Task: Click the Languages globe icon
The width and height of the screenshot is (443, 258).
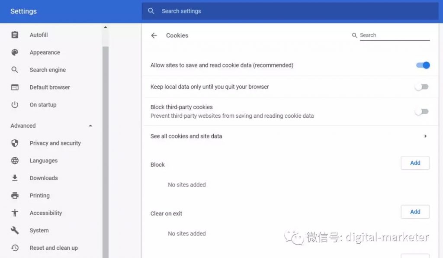Action: pyautogui.click(x=15, y=161)
